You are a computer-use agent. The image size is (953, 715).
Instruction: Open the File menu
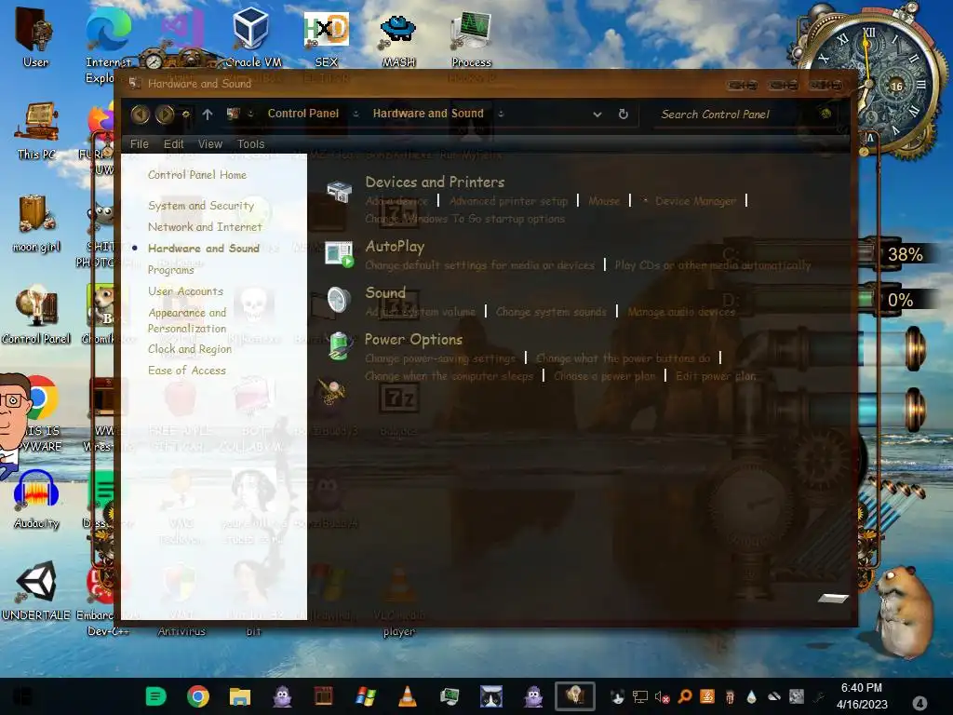pos(140,144)
